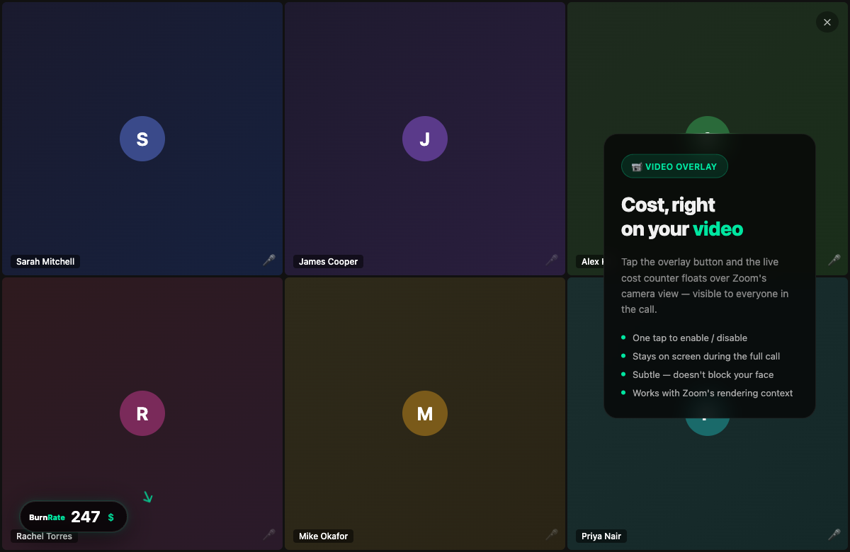Select Sarah Mitchell's avatar circle

coord(142,139)
